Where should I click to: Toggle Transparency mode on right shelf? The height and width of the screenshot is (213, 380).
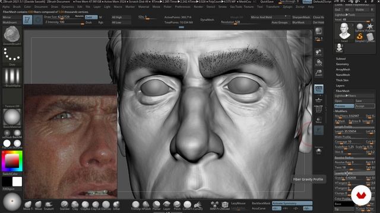click(318, 120)
